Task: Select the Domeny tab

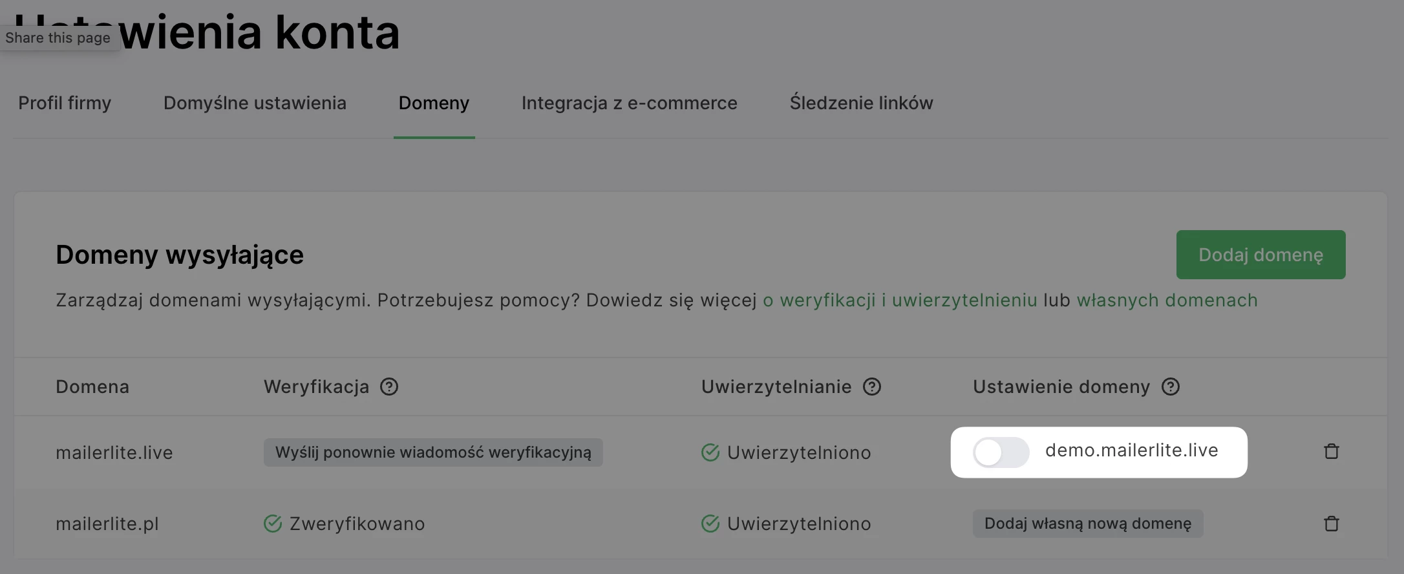Action: (x=434, y=103)
